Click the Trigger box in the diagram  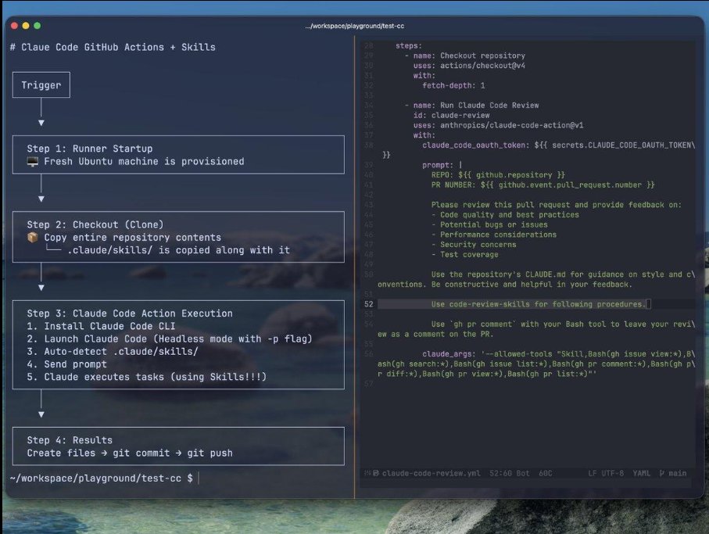pos(41,85)
